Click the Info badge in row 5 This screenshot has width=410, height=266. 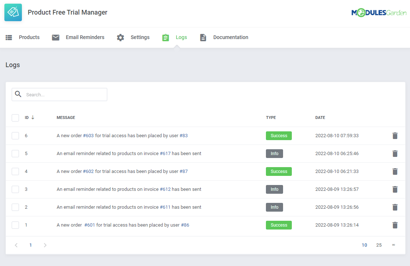274,154
